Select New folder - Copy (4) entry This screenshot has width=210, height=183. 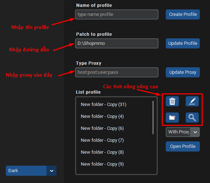pyautogui.click(x=102, y=116)
